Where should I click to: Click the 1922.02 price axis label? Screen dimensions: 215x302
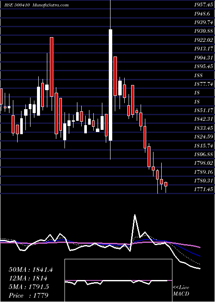[x=203, y=40]
